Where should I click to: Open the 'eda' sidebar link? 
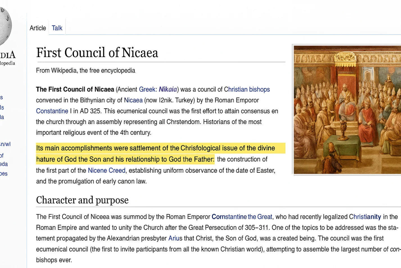(4, 164)
